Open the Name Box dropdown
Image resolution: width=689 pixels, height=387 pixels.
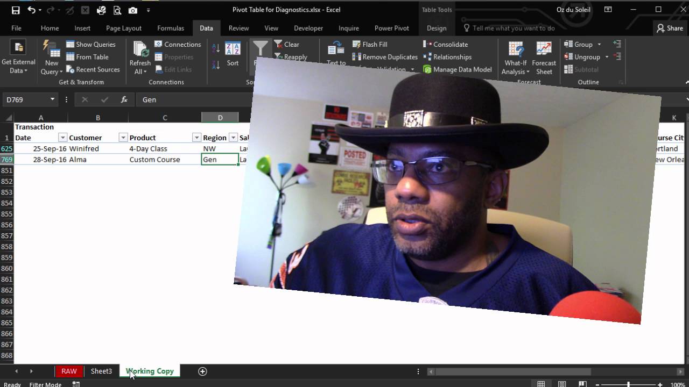click(52, 99)
